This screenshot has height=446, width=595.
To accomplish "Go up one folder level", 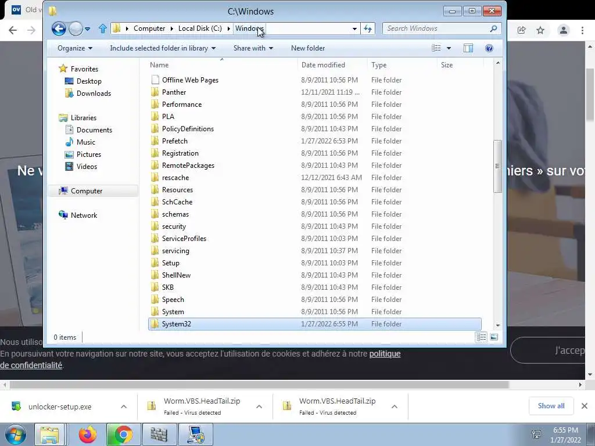I will (102, 28).
